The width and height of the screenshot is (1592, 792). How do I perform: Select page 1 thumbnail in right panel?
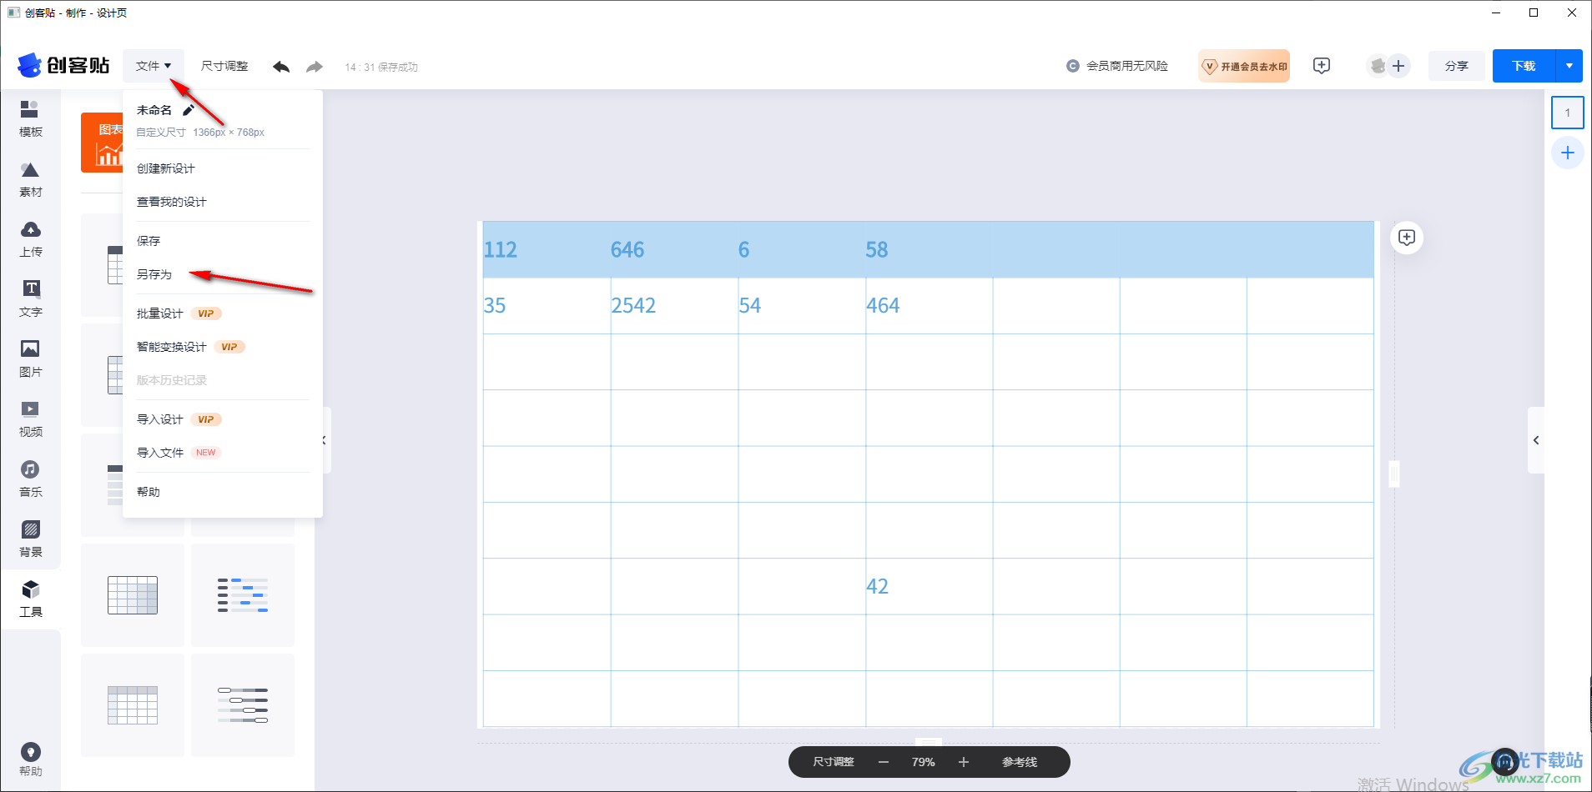tap(1568, 113)
